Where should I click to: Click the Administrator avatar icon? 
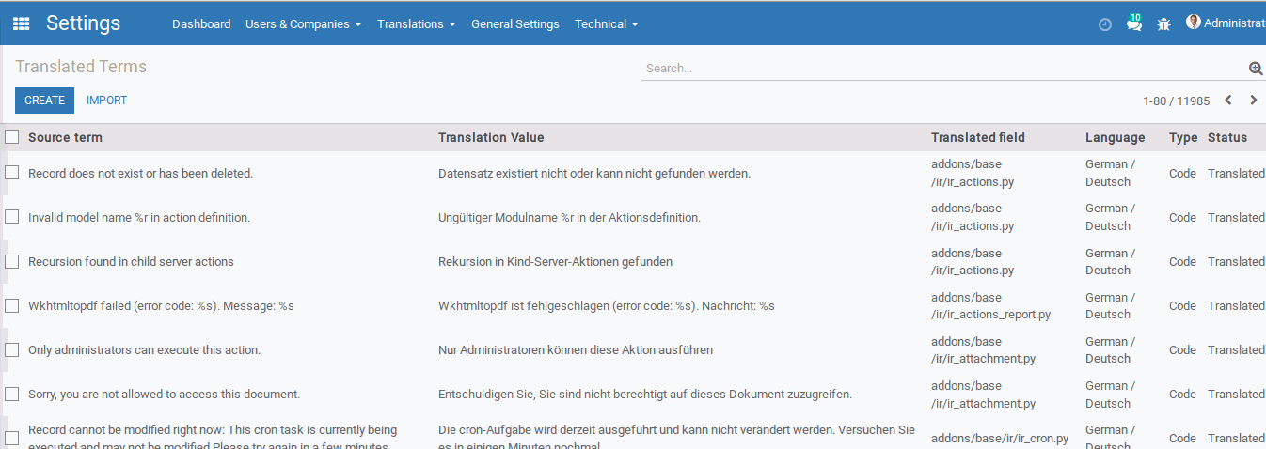1194,23
